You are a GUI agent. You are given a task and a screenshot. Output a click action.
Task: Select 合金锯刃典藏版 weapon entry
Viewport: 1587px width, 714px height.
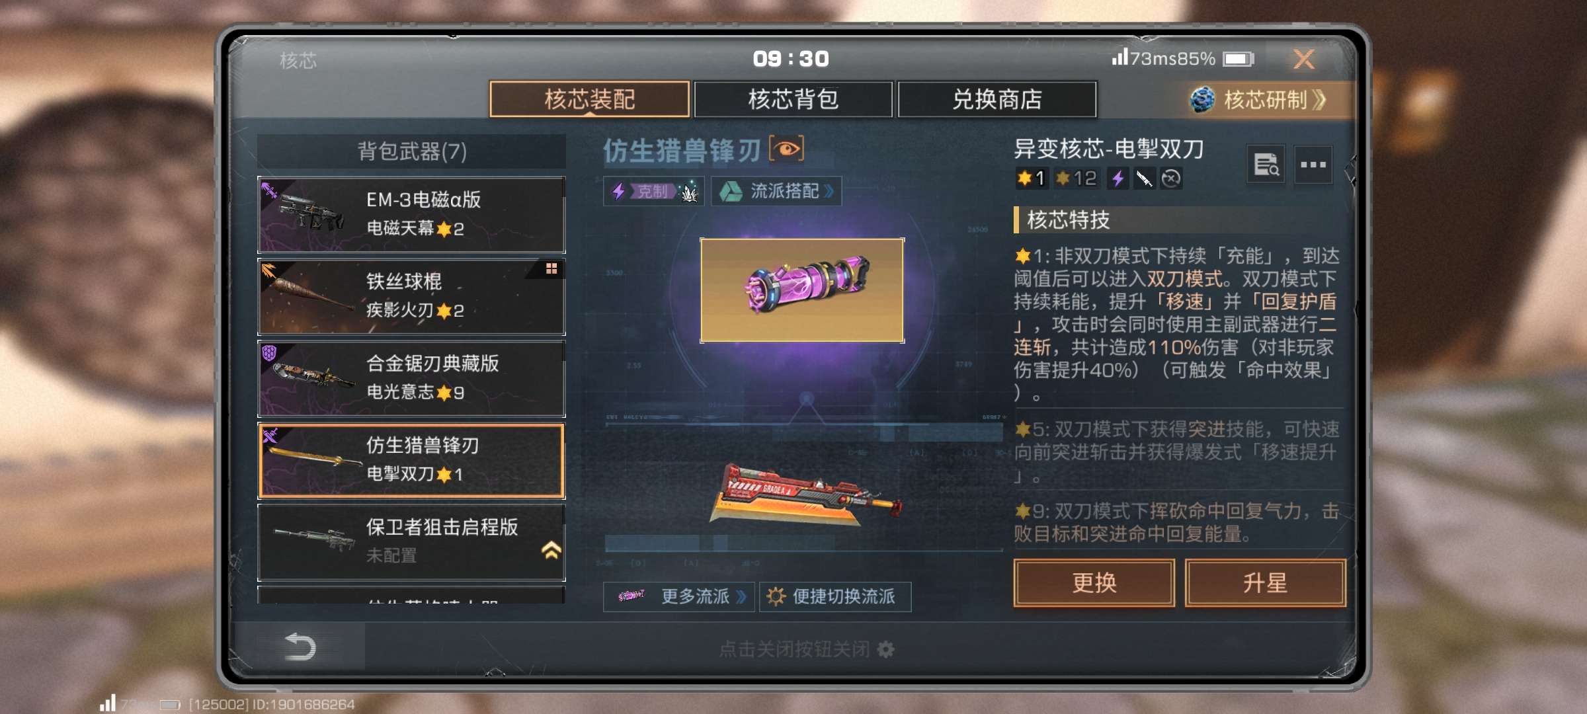pos(411,379)
